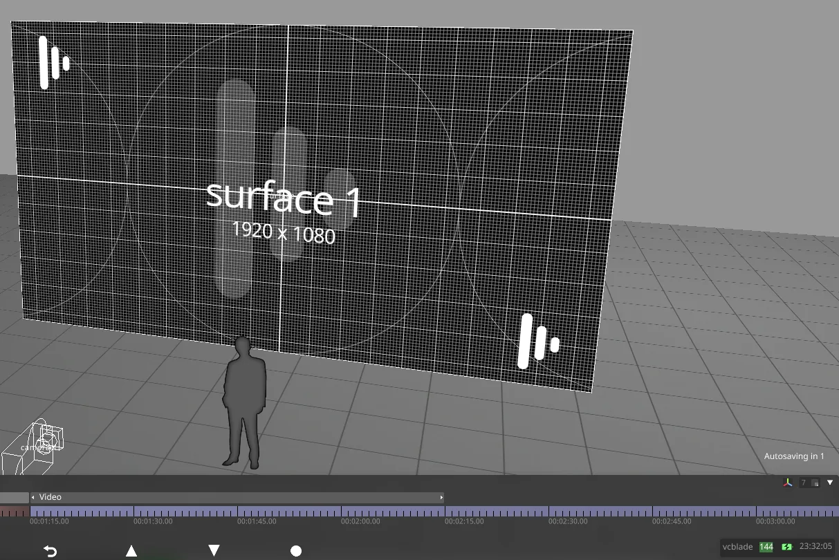The image size is (839, 560).
Task: Click the timeline at 00:02:00.00 marker
Action: pyautogui.click(x=341, y=512)
